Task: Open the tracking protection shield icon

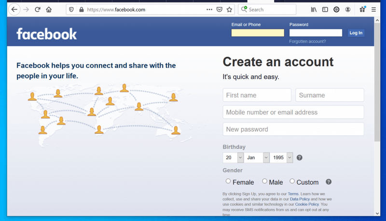Action: [71, 10]
